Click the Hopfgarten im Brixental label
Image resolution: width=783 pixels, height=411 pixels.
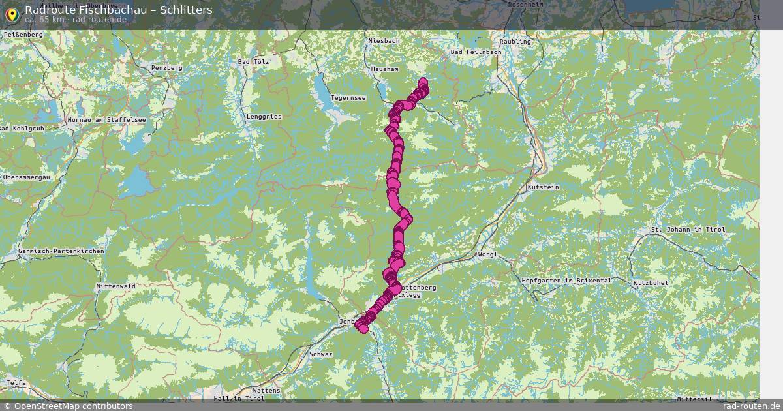567,281
